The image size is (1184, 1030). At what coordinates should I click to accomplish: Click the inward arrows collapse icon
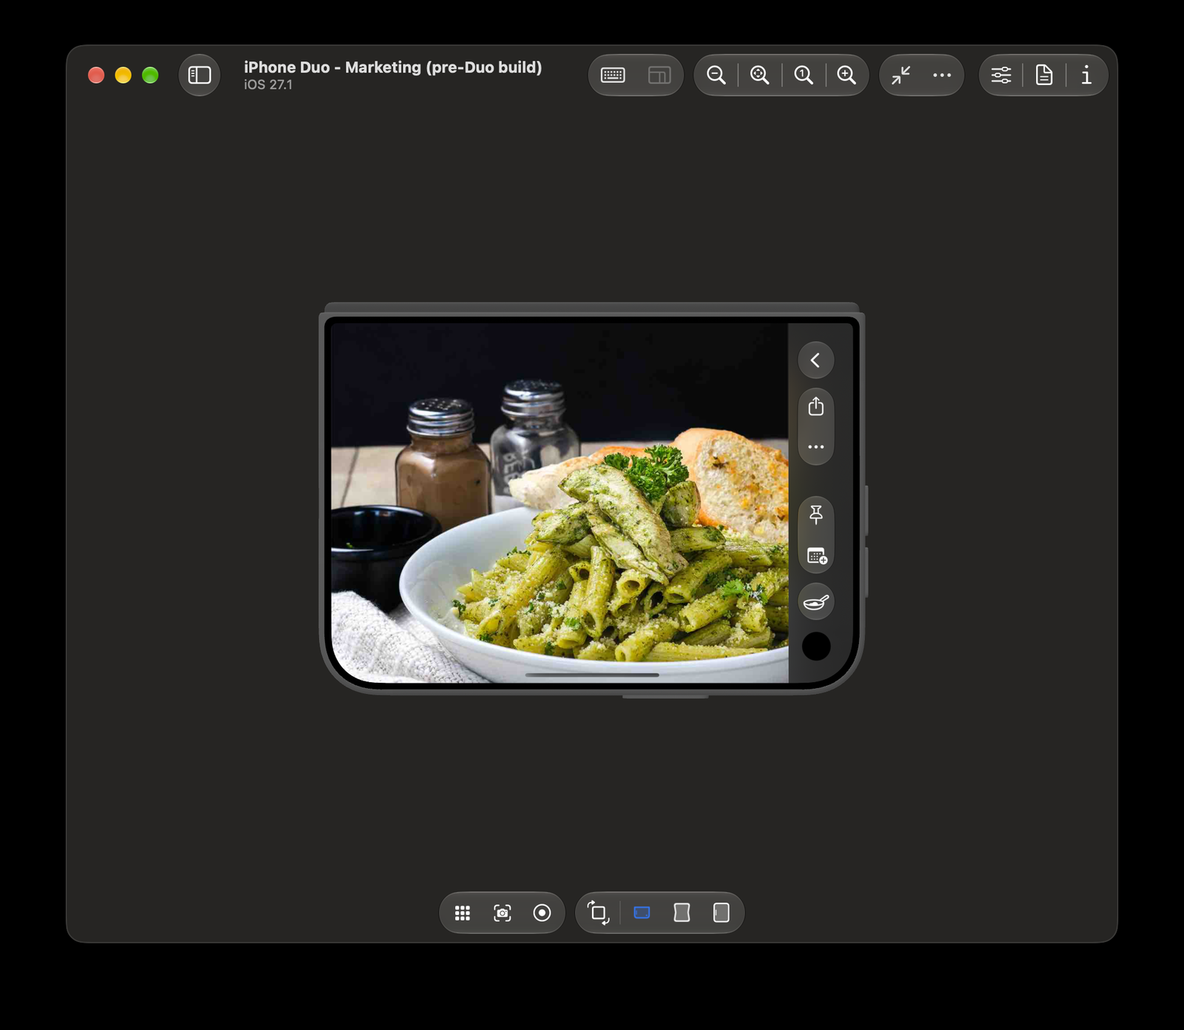901,75
